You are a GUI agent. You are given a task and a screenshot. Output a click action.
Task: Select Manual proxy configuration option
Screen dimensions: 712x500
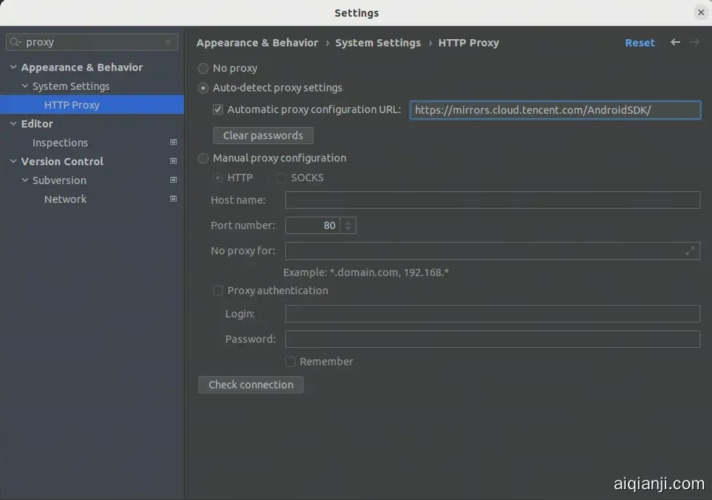tap(204, 158)
